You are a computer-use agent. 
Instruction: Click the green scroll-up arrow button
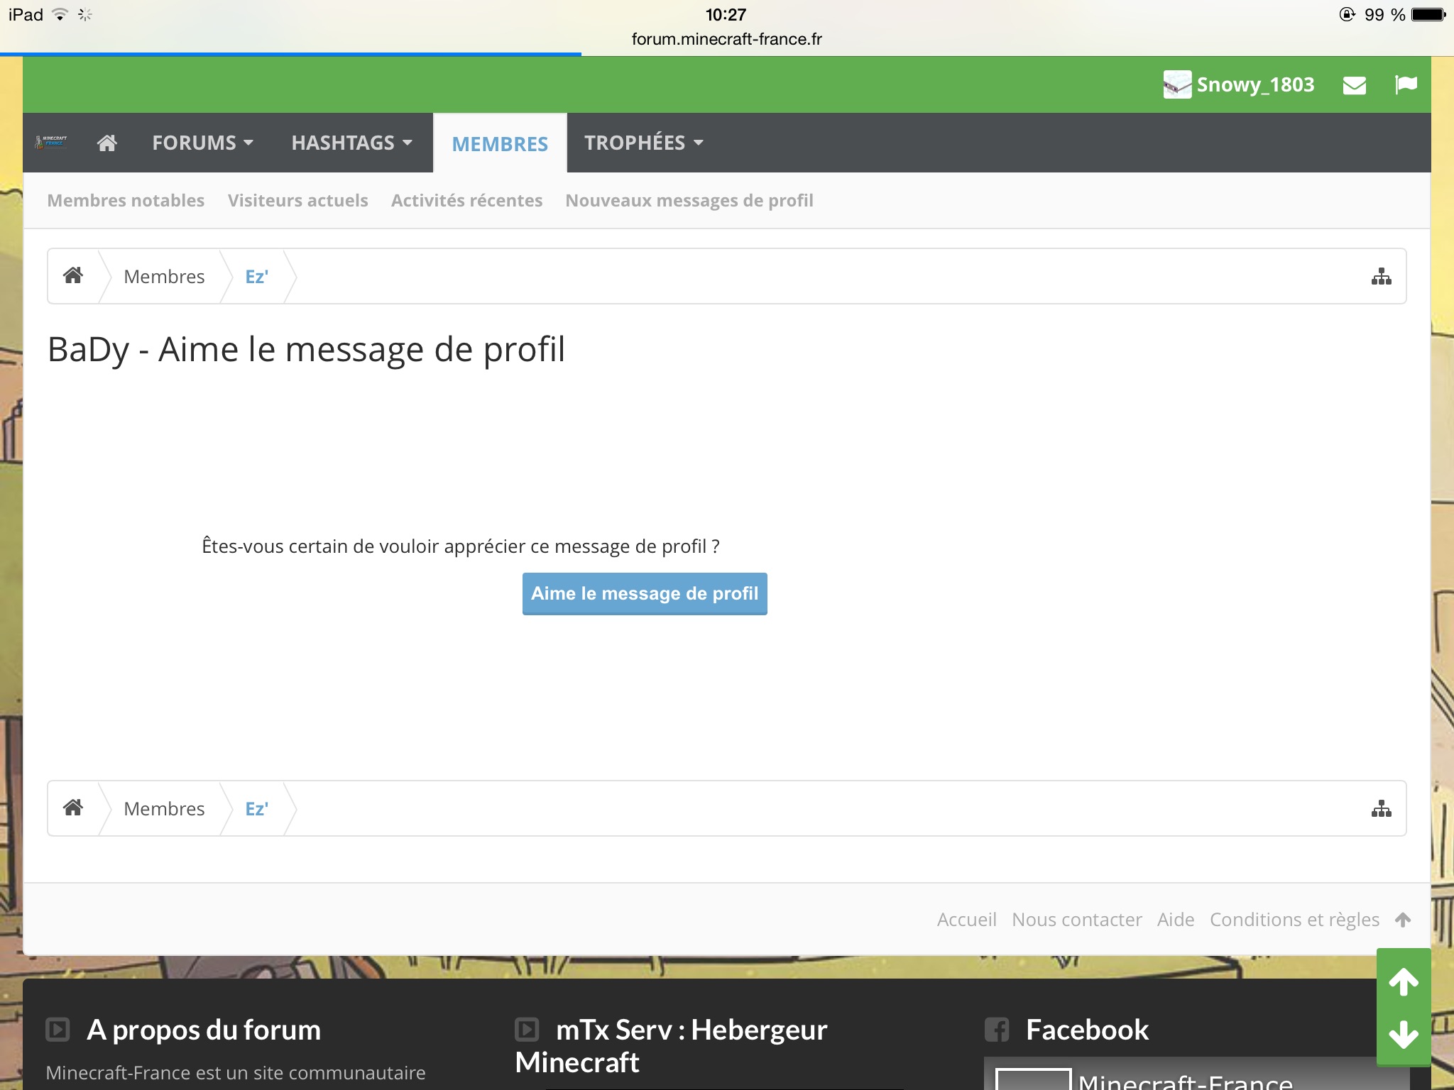click(1403, 983)
